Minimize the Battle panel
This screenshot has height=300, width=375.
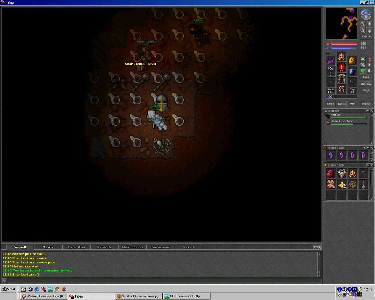368,111
